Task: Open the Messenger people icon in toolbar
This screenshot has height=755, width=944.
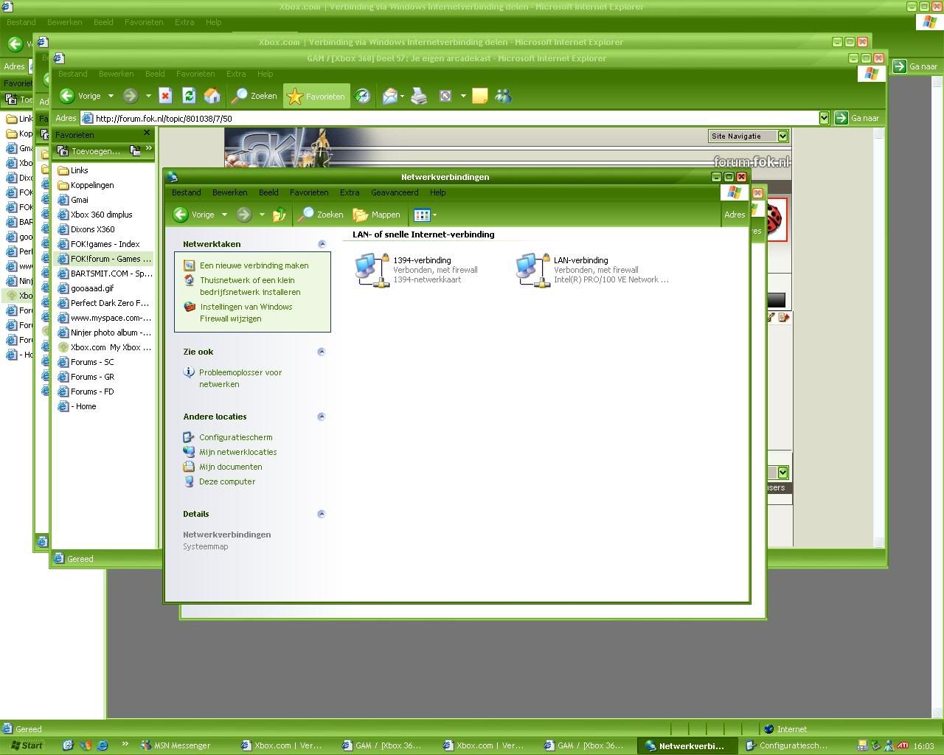Action: click(x=504, y=96)
